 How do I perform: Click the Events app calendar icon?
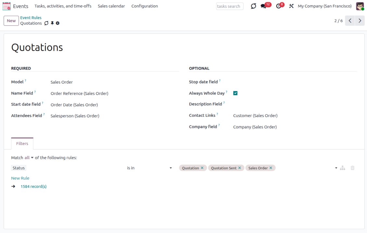coord(6,6)
